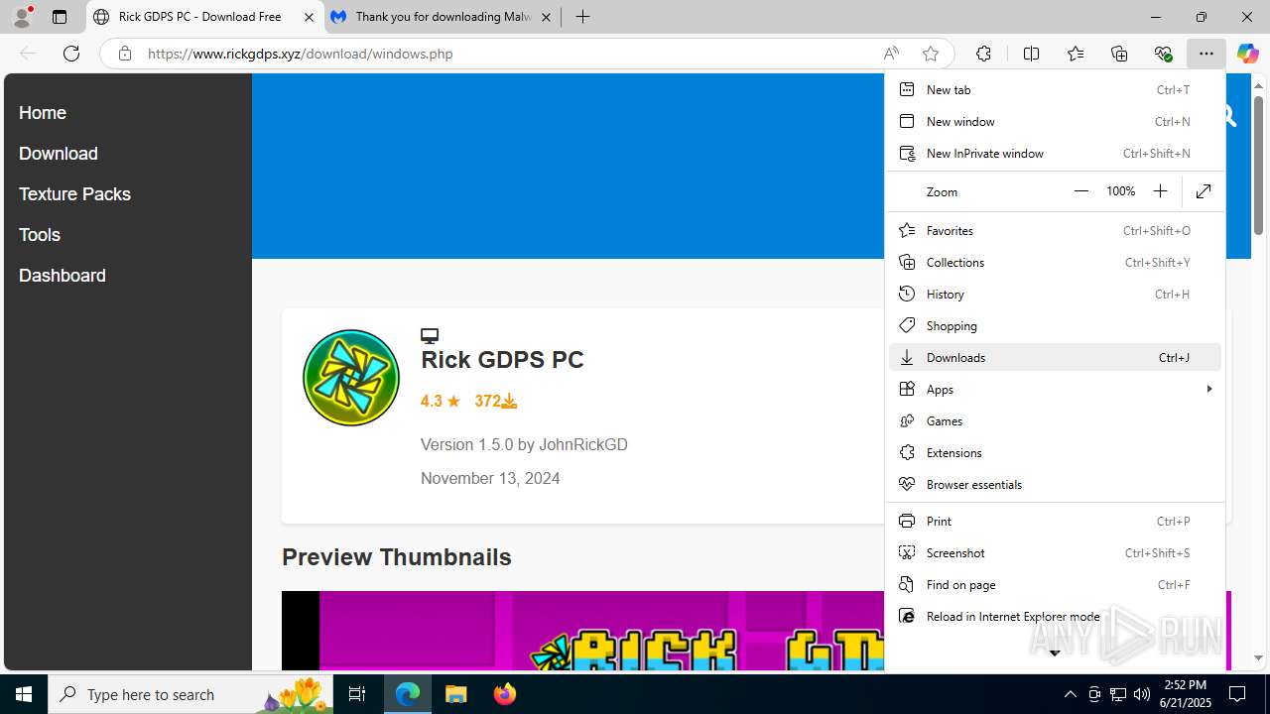
Task: Close the Malwarebytes tab
Action: click(546, 17)
